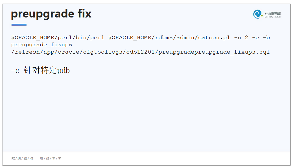Click the '-e' flag in the command
Viewport: 293px width, 168px height.
(255, 37)
